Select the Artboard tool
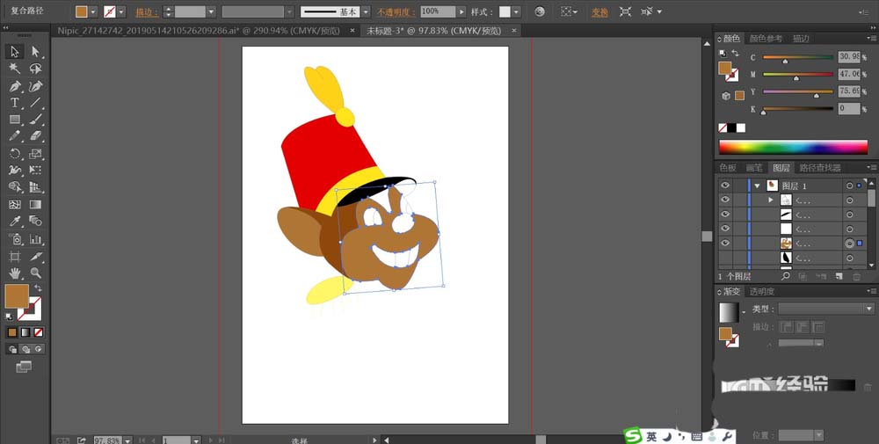The height and width of the screenshot is (444, 879). click(15, 257)
